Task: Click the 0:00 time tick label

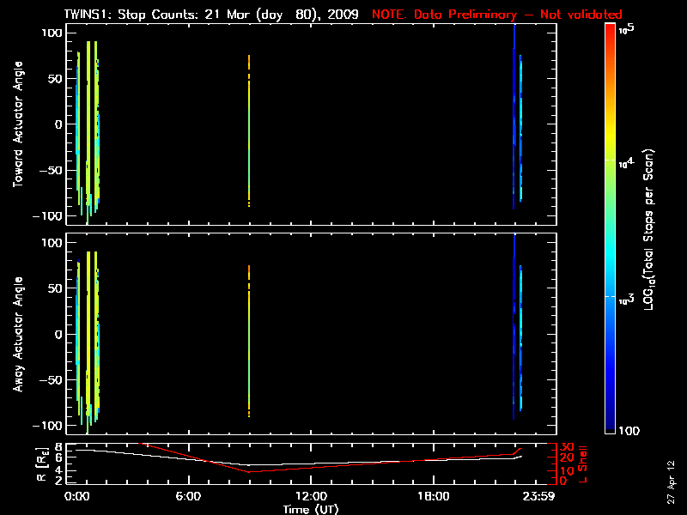Action: pyautogui.click(x=76, y=496)
